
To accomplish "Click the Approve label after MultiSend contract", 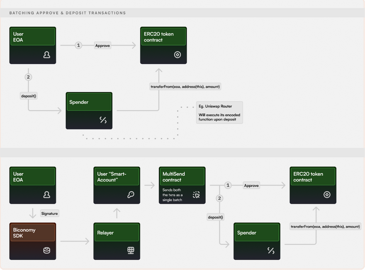I will [251, 185].
